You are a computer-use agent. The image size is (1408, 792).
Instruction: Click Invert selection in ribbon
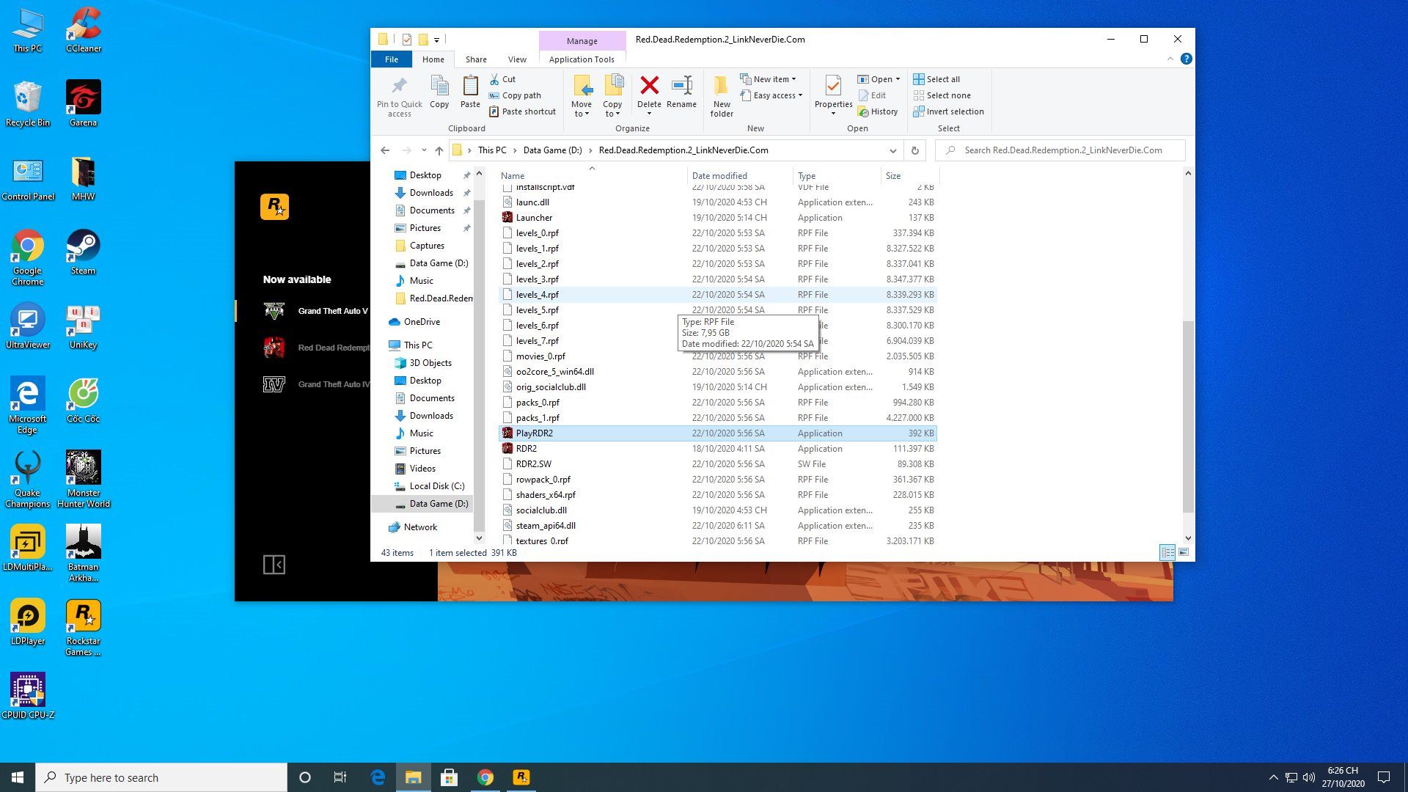[x=949, y=111]
